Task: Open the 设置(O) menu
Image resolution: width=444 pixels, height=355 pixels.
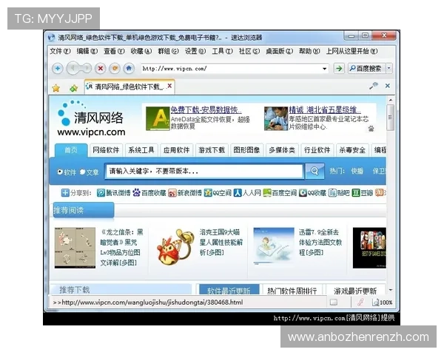Action: 195,51
